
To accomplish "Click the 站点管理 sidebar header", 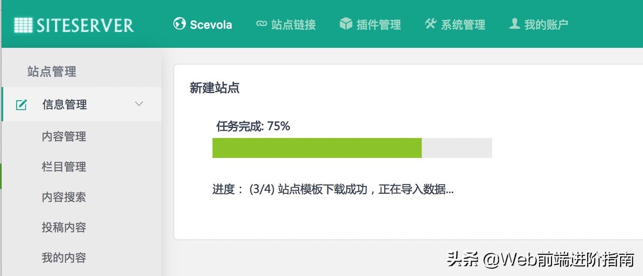I will (51, 72).
